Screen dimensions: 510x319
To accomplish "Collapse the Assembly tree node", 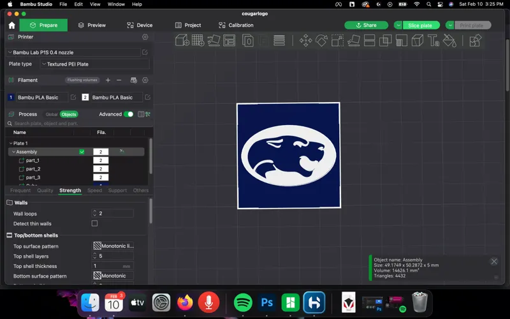I will (13, 152).
